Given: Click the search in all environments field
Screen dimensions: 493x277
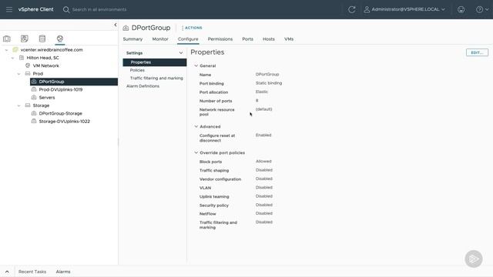Looking at the screenshot, I should pos(99,9).
